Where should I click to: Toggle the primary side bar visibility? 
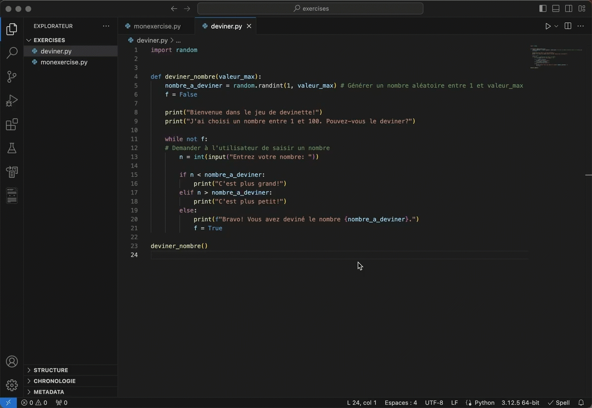(x=543, y=8)
